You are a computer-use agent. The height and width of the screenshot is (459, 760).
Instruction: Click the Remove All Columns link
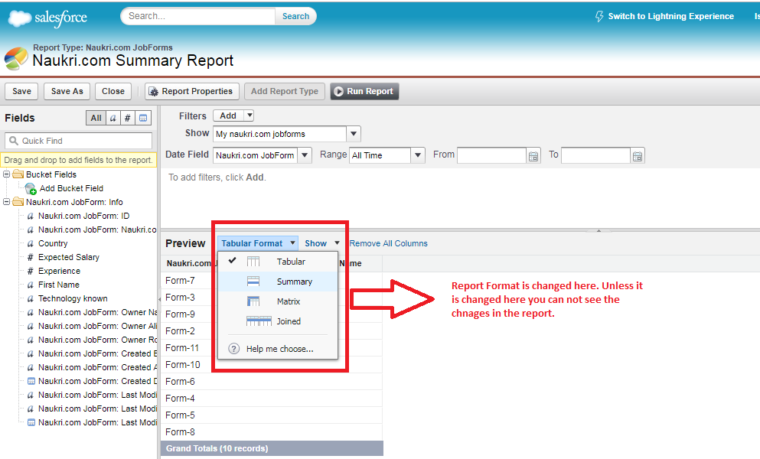point(389,243)
